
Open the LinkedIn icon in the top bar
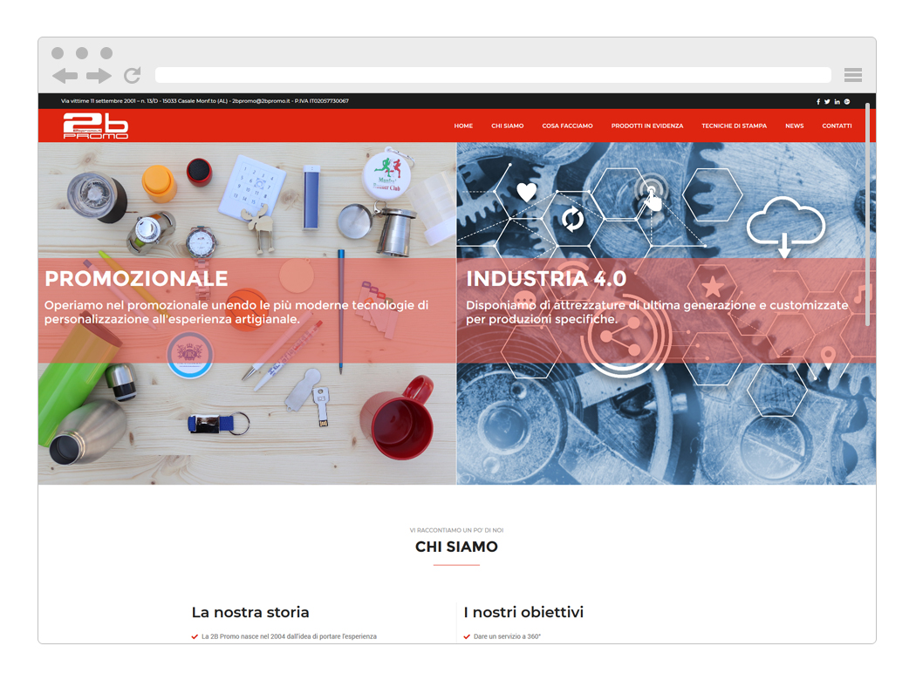click(x=837, y=101)
